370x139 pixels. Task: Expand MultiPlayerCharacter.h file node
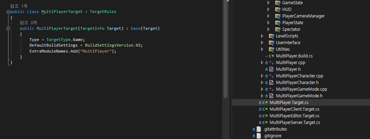coord(262,83)
